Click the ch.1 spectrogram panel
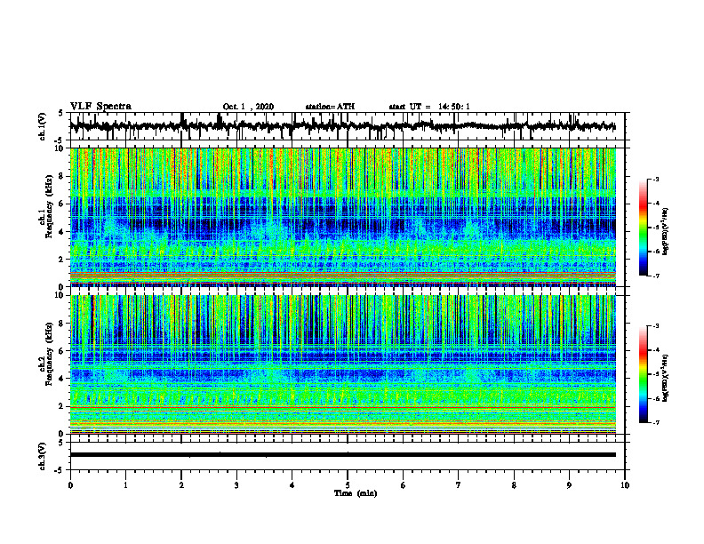704x544 pixels. 342,217
